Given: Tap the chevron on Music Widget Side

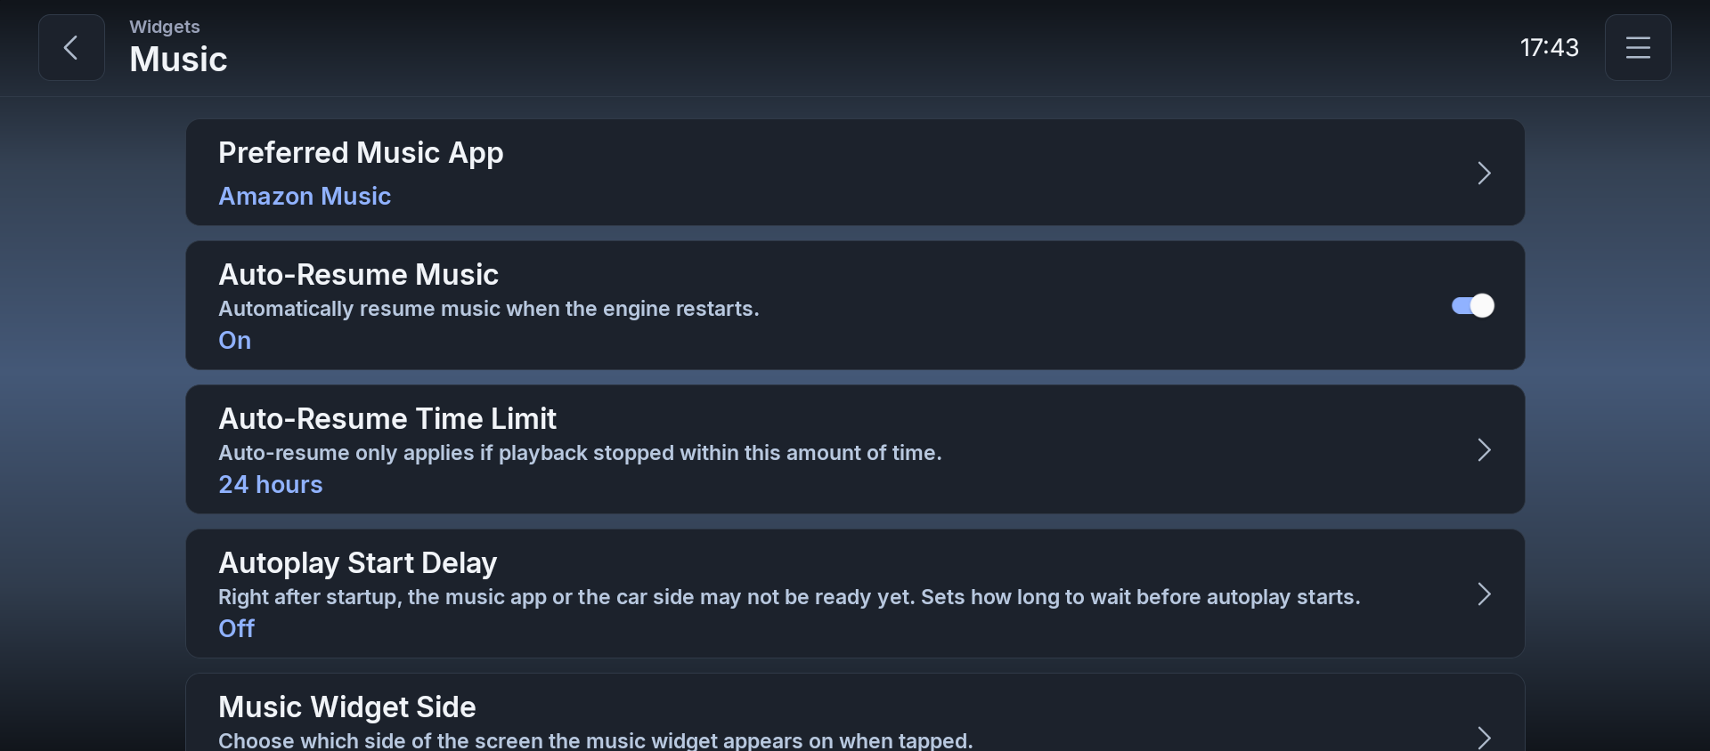Looking at the screenshot, I should (1484, 738).
